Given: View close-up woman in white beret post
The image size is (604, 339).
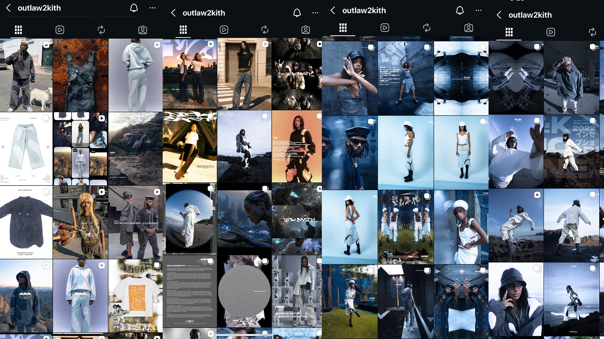Looking at the screenshot, I should point(461,227).
